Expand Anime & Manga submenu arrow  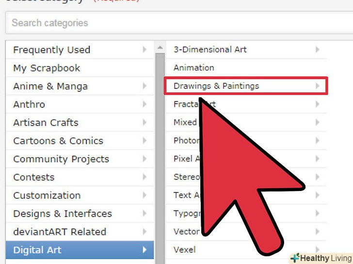coord(144,86)
